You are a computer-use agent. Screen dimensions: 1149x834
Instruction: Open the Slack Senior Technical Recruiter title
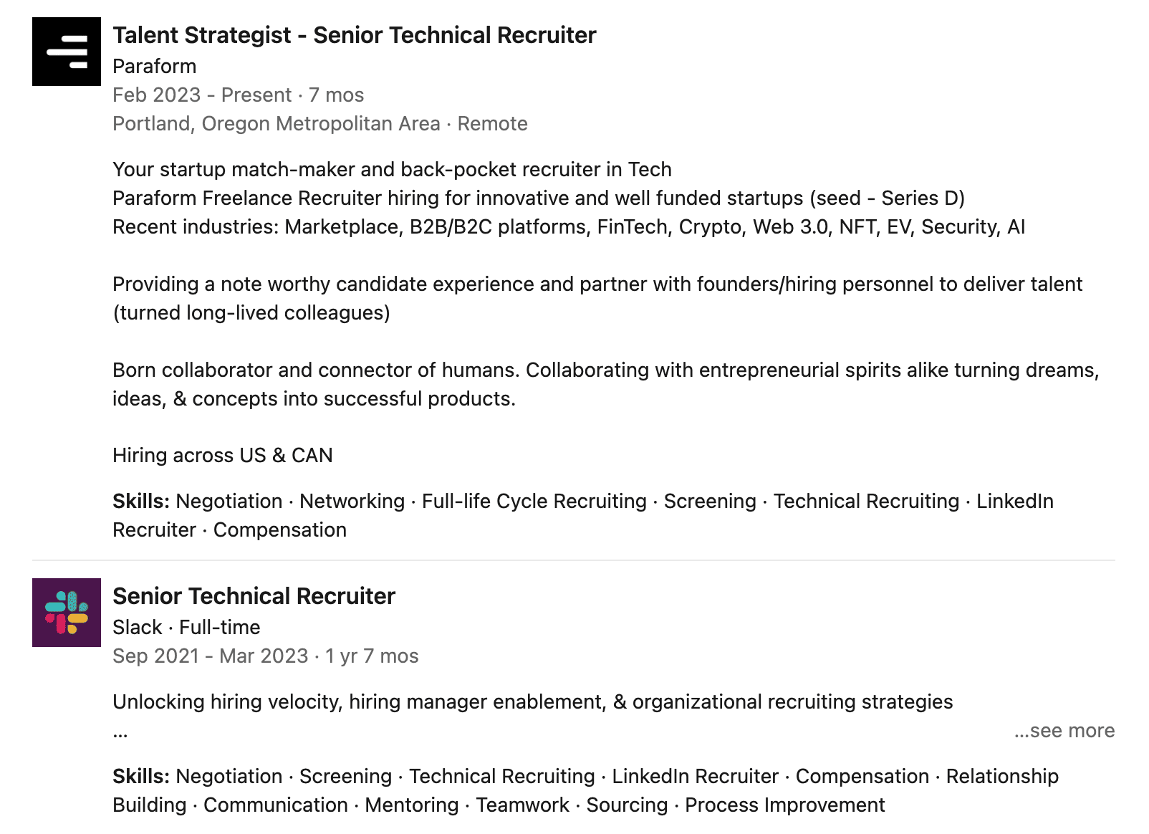[254, 596]
